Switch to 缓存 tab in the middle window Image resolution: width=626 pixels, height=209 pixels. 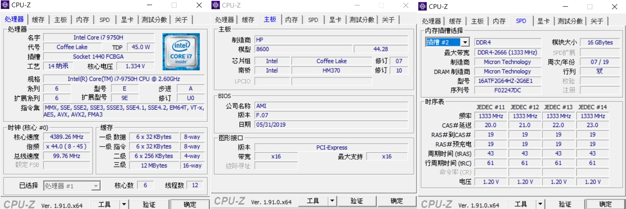coord(248,20)
